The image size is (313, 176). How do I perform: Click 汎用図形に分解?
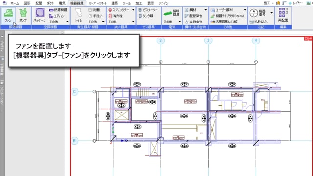point(224,22)
